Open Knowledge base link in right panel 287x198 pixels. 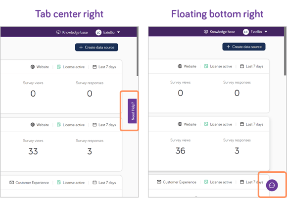click(219, 32)
